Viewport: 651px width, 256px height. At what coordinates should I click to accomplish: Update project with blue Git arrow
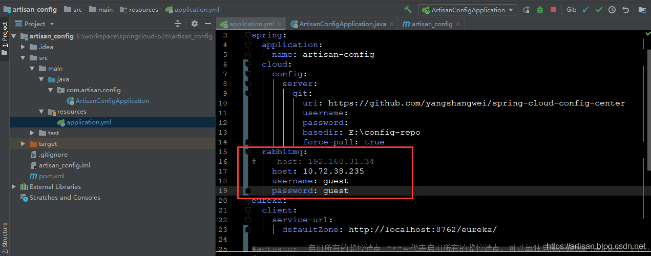click(x=586, y=10)
